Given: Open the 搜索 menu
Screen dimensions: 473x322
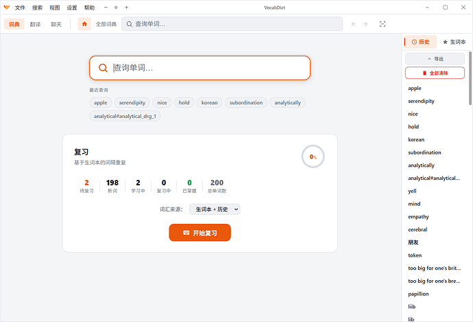Looking at the screenshot, I should point(38,8).
